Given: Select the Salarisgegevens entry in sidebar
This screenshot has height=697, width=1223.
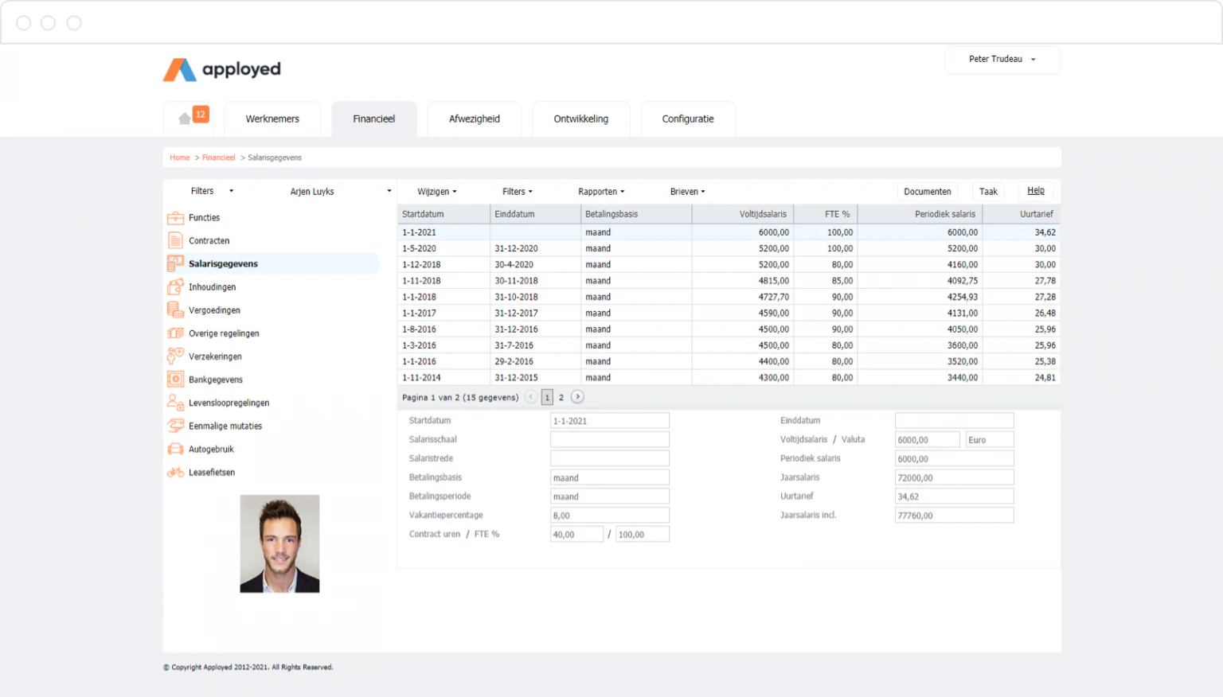Looking at the screenshot, I should tap(223, 263).
